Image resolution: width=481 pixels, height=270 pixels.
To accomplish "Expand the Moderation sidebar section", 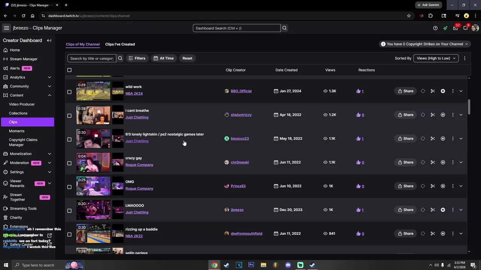I will 49,163.
